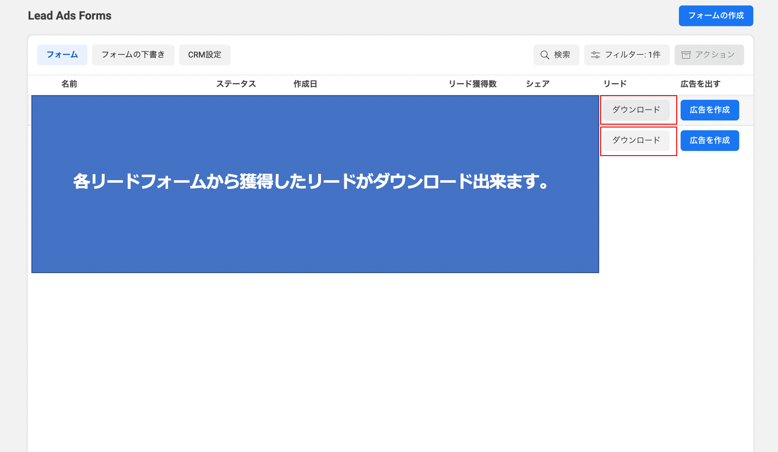Click the 広告を出す column header
This screenshot has height=452, width=778.
click(x=700, y=84)
